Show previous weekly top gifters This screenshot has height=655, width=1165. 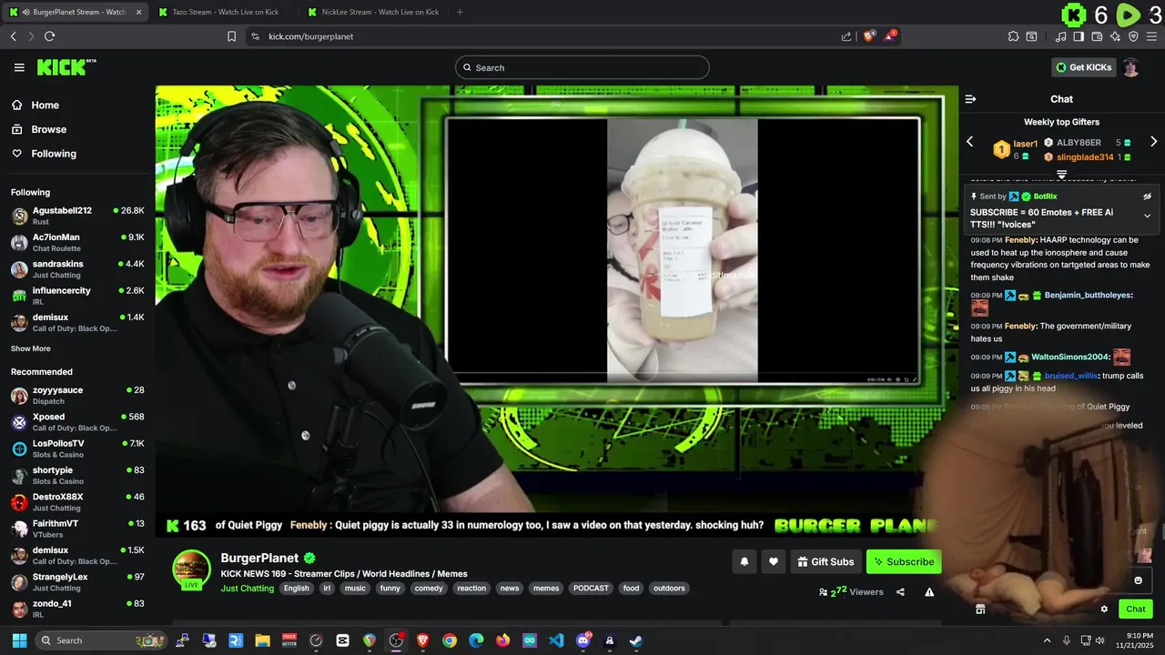point(969,142)
